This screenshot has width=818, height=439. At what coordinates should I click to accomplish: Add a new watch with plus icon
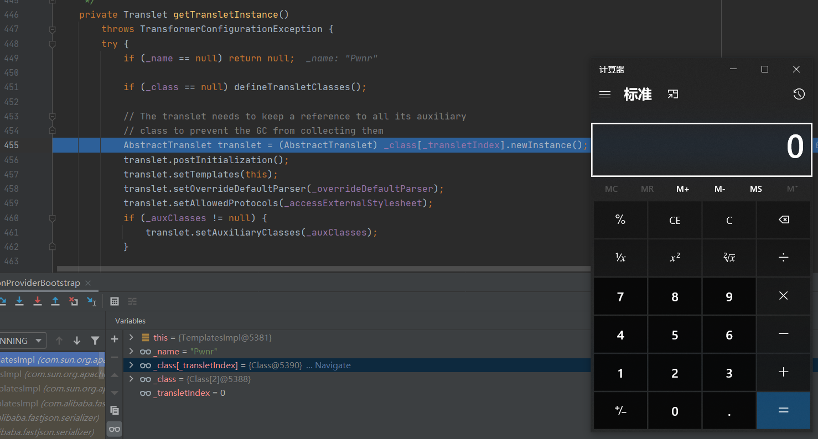tap(115, 339)
